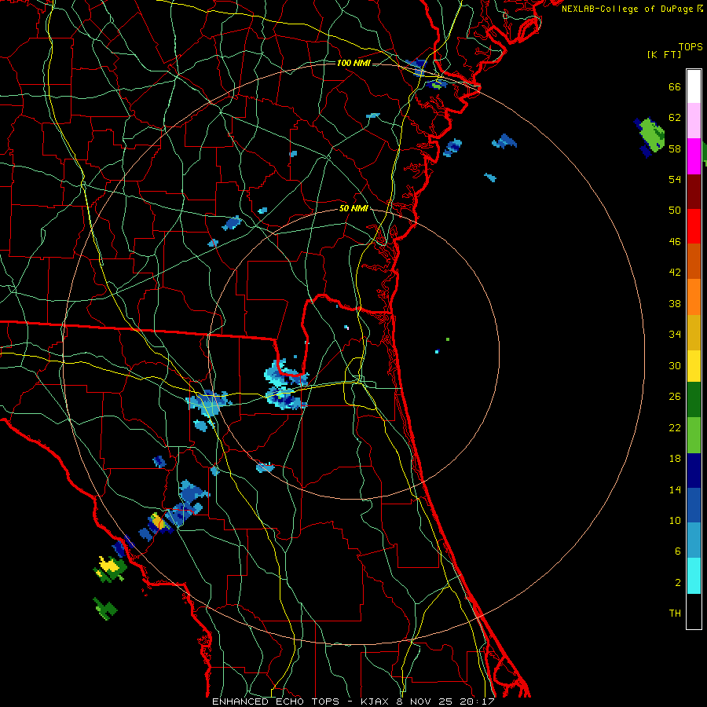This screenshot has height=707, width=707.
Task: Click the 22 legend value
Action: 675,427
